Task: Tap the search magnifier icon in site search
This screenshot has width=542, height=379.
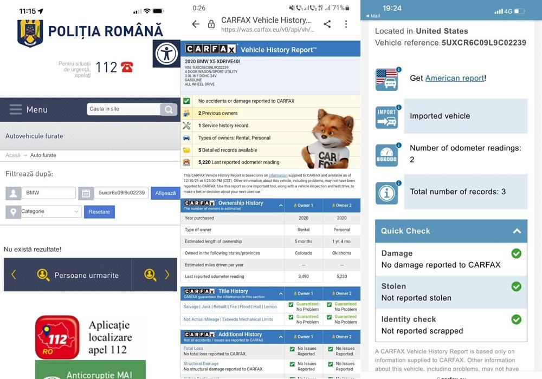Action: click(169, 109)
